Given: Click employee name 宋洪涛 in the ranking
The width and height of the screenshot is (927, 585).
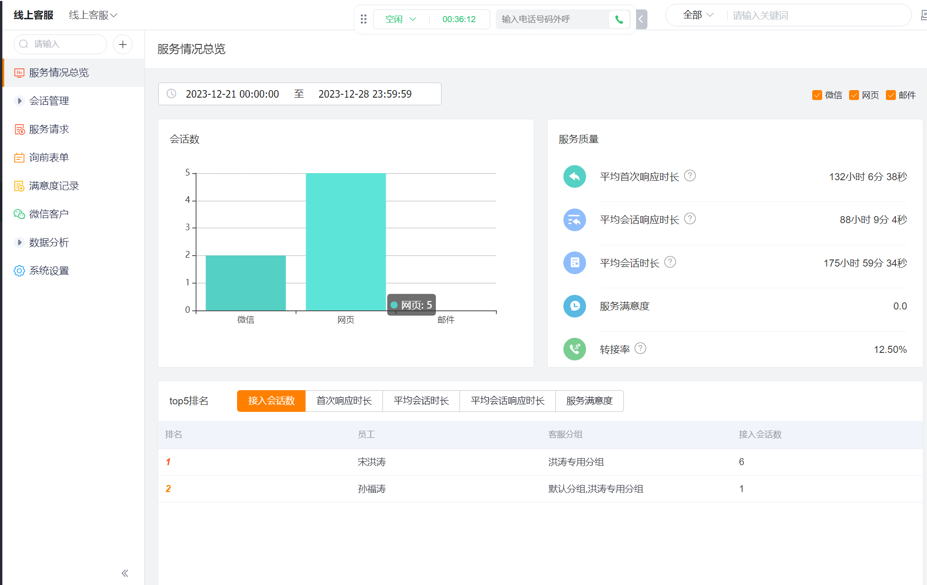Looking at the screenshot, I should point(372,462).
